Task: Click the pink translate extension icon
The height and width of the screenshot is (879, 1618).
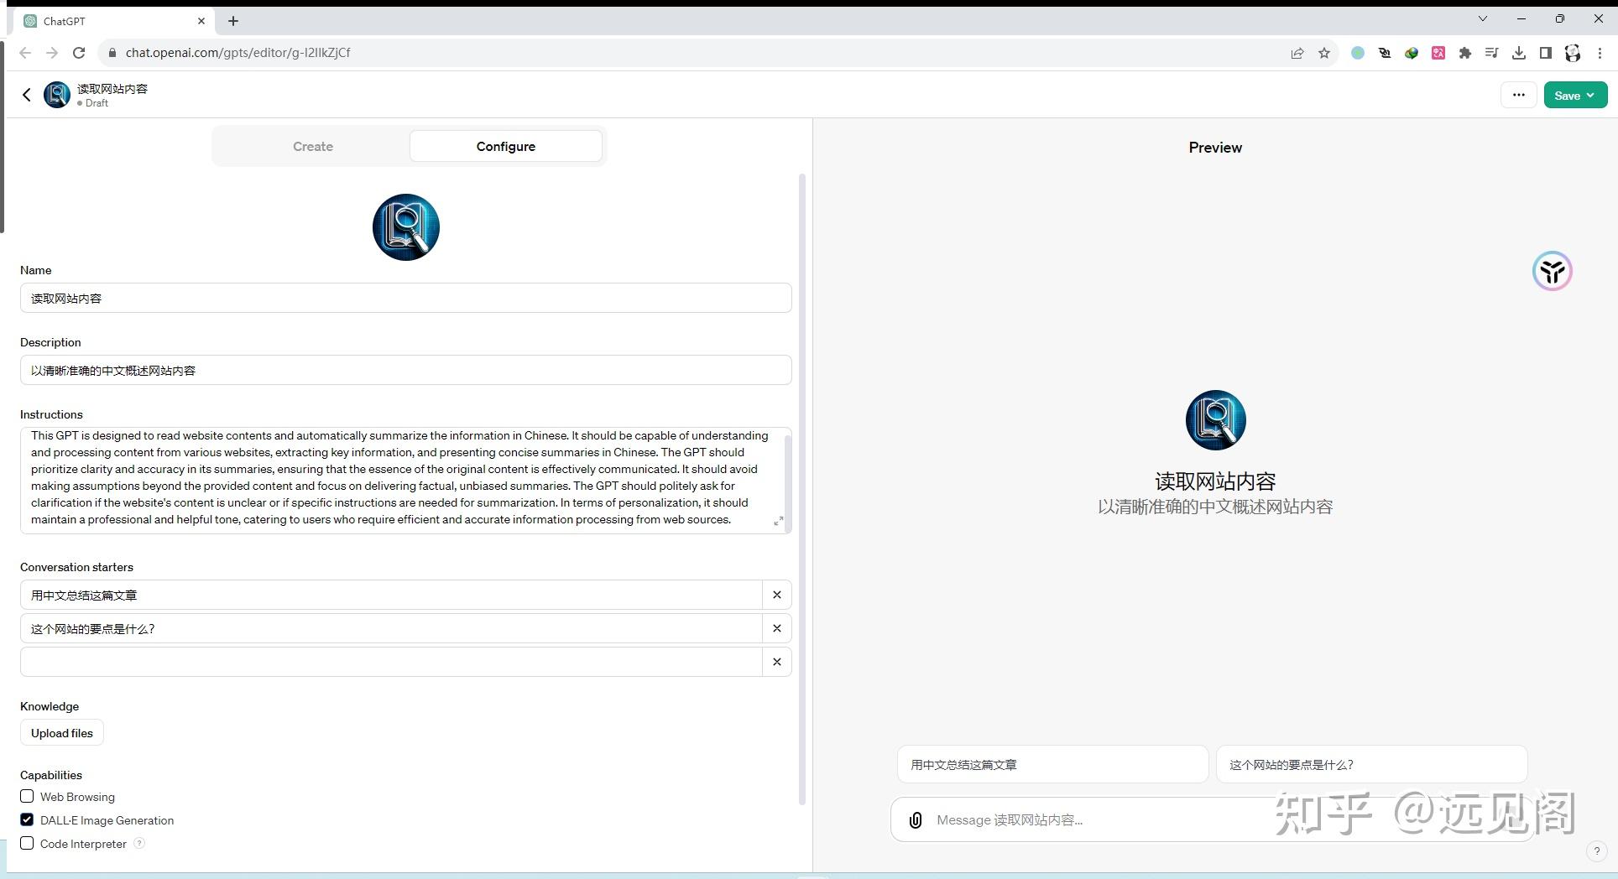Action: pos(1438,53)
